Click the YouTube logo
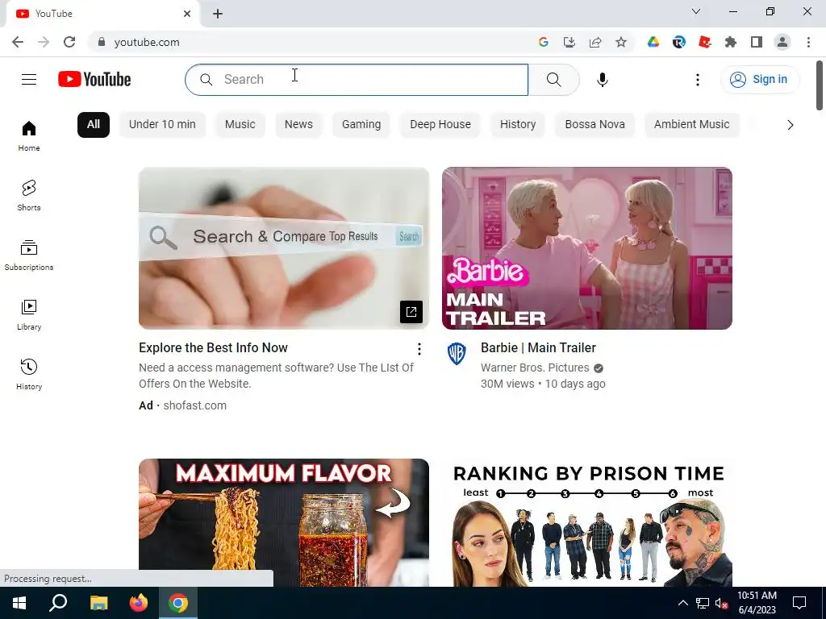The image size is (826, 619). click(94, 80)
